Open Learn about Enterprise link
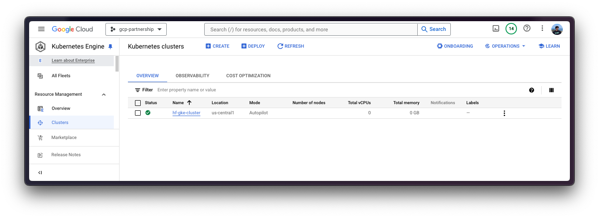The width and height of the screenshot is (599, 218). tap(73, 60)
